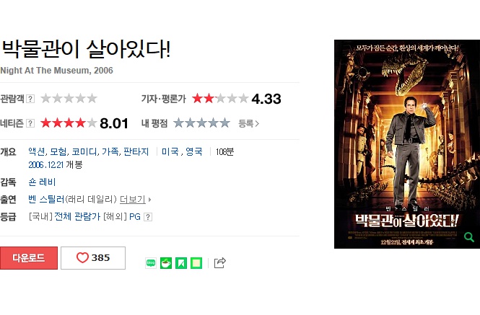
Task: Open the 전체 관람가 rating link
Action: pyautogui.click(x=77, y=217)
